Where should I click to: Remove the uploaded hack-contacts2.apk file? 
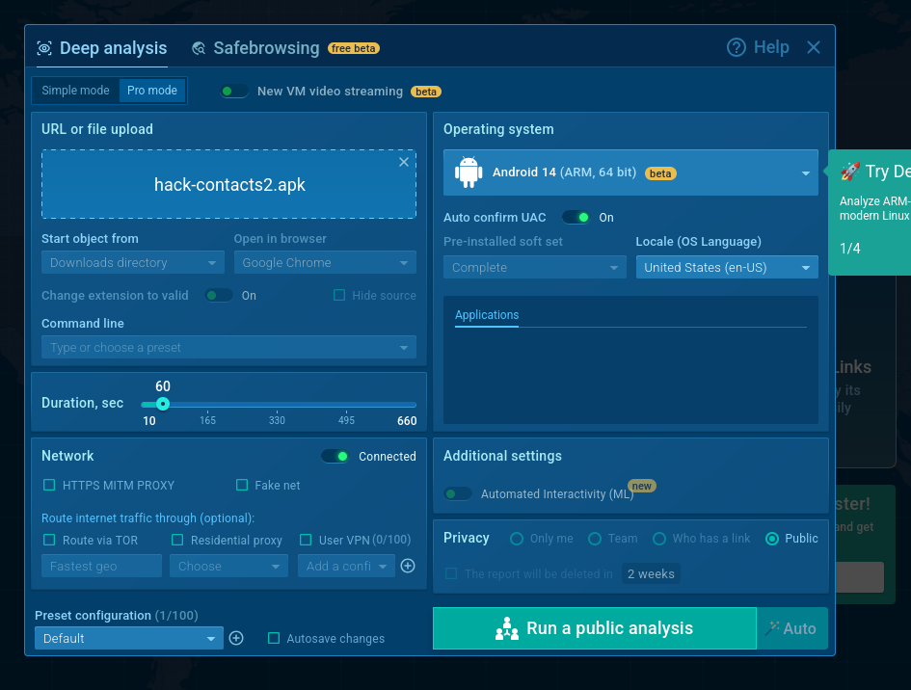tap(404, 162)
